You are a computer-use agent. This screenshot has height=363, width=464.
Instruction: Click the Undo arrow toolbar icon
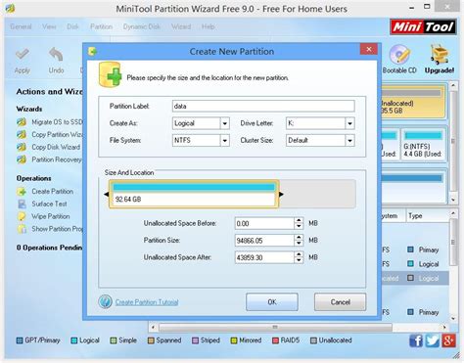[x=56, y=54]
